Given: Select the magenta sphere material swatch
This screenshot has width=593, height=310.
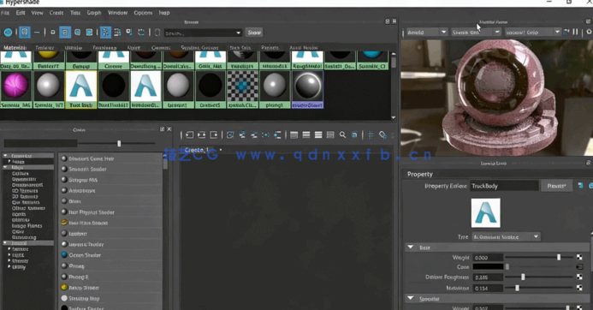Looking at the screenshot, I should click(x=15, y=89).
